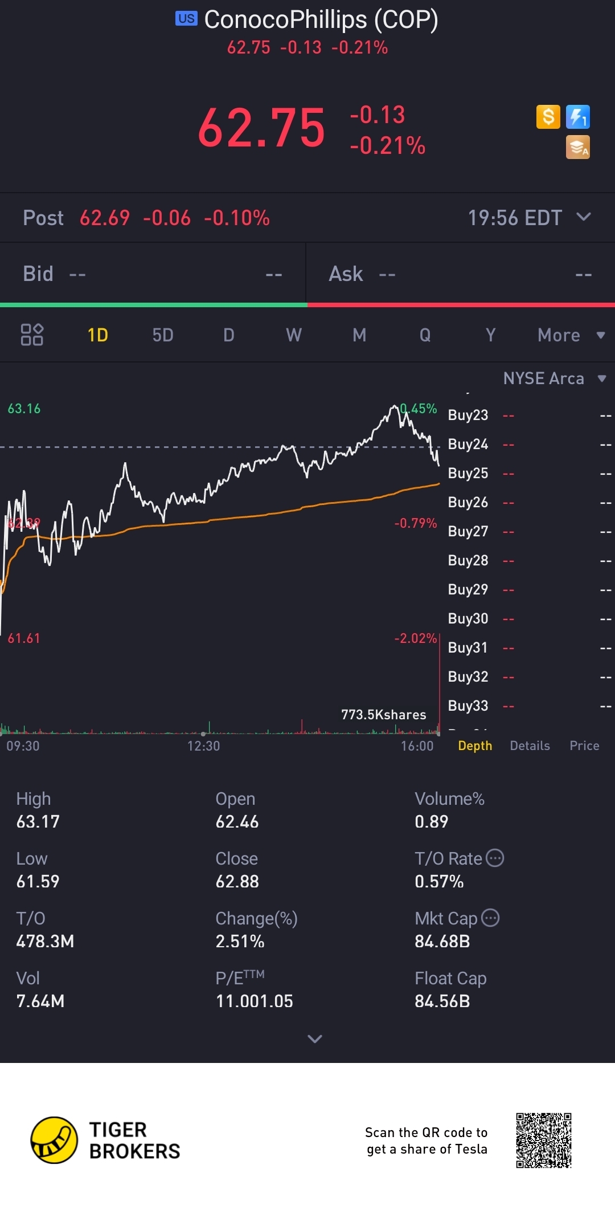Image resolution: width=615 pixels, height=1218 pixels.
Task: Select the Buy31 depth row
Action: [x=530, y=647]
